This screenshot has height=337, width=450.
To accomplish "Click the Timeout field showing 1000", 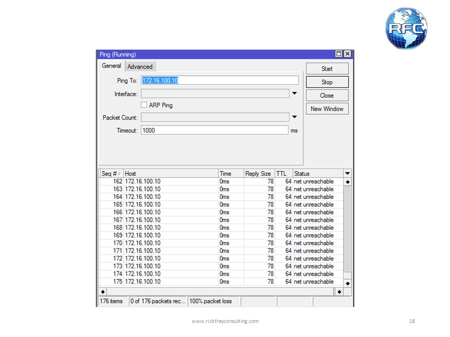I will [214, 130].
